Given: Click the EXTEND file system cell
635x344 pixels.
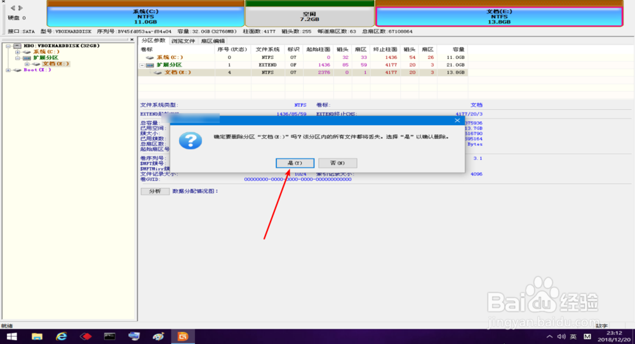Looking at the screenshot, I should tap(268, 65).
